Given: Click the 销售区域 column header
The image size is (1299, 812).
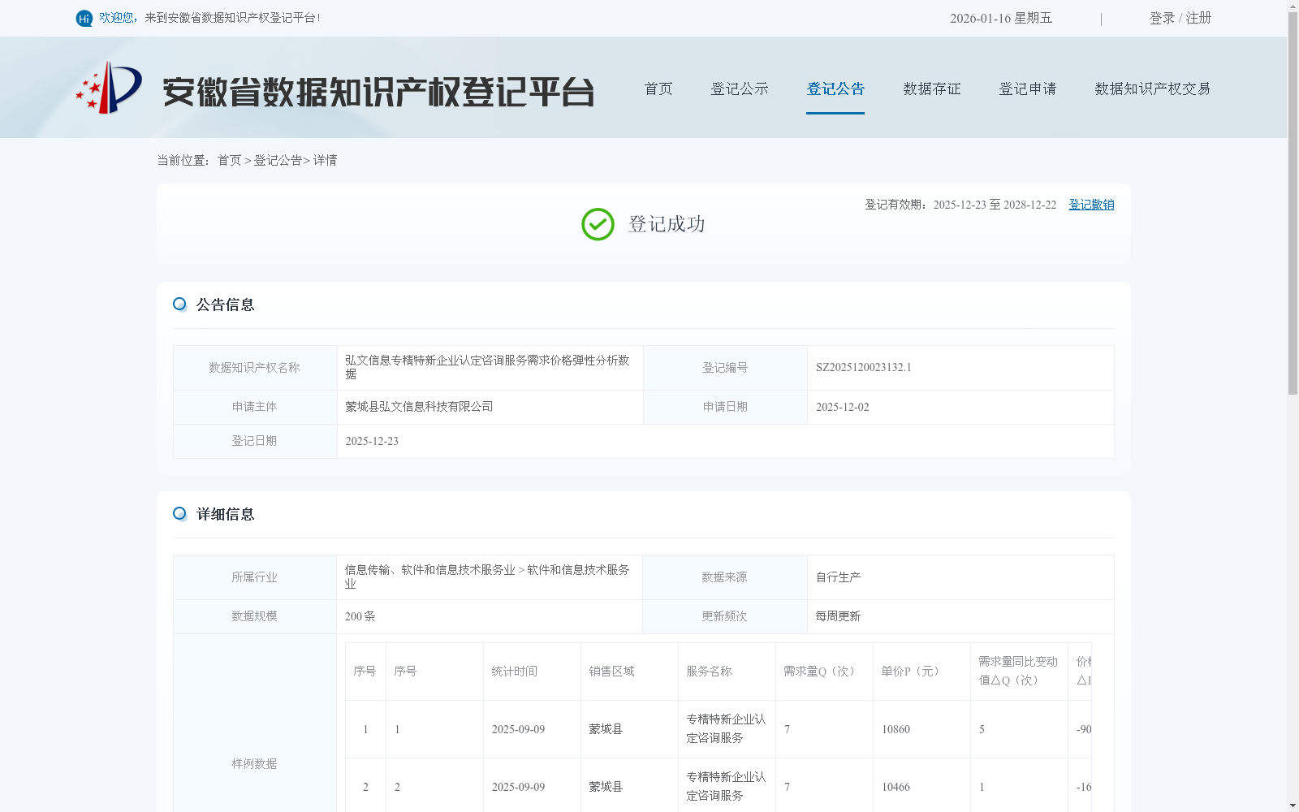Looking at the screenshot, I should [612, 672].
